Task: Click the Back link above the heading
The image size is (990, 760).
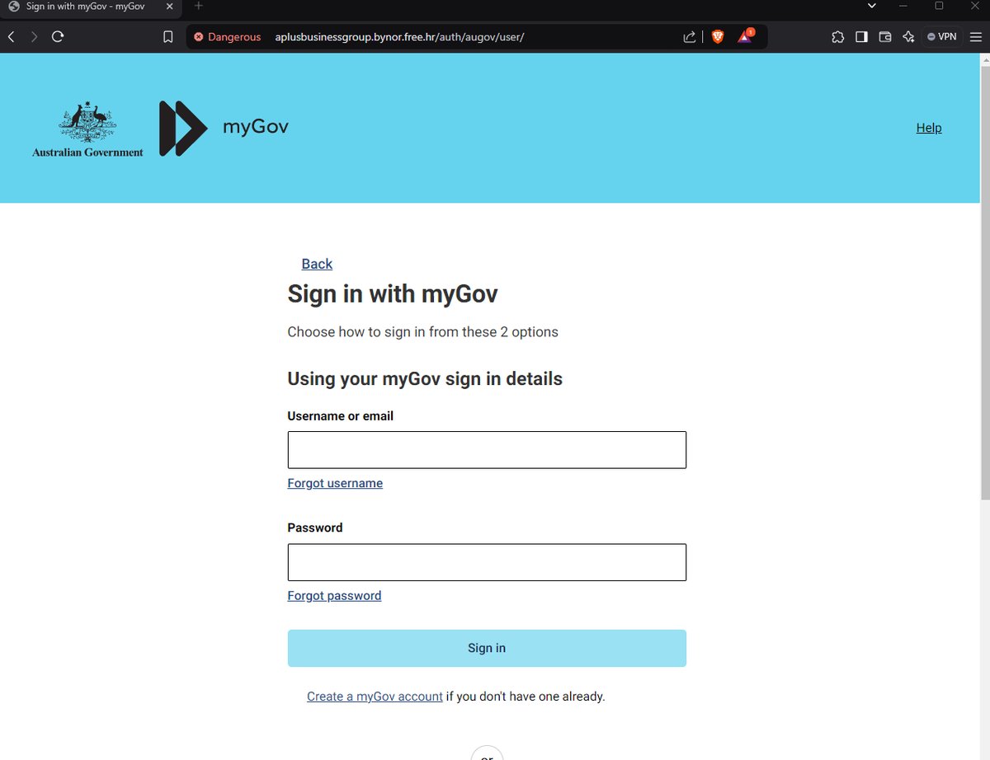Action: (317, 263)
